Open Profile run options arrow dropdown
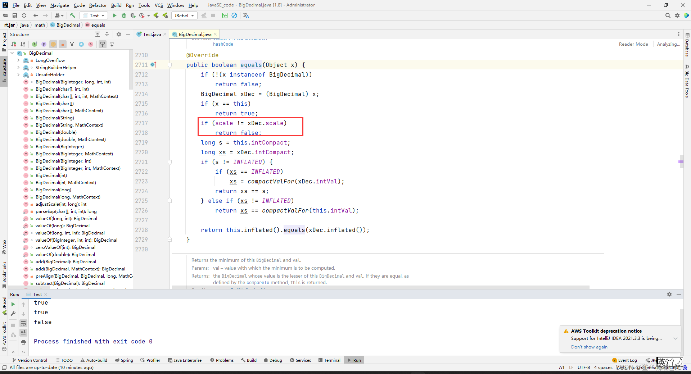This screenshot has height=374, width=691. [x=149, y=15]
